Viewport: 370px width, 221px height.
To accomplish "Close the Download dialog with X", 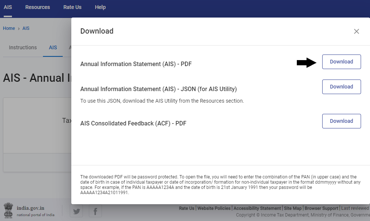I will tap(356, 31).
